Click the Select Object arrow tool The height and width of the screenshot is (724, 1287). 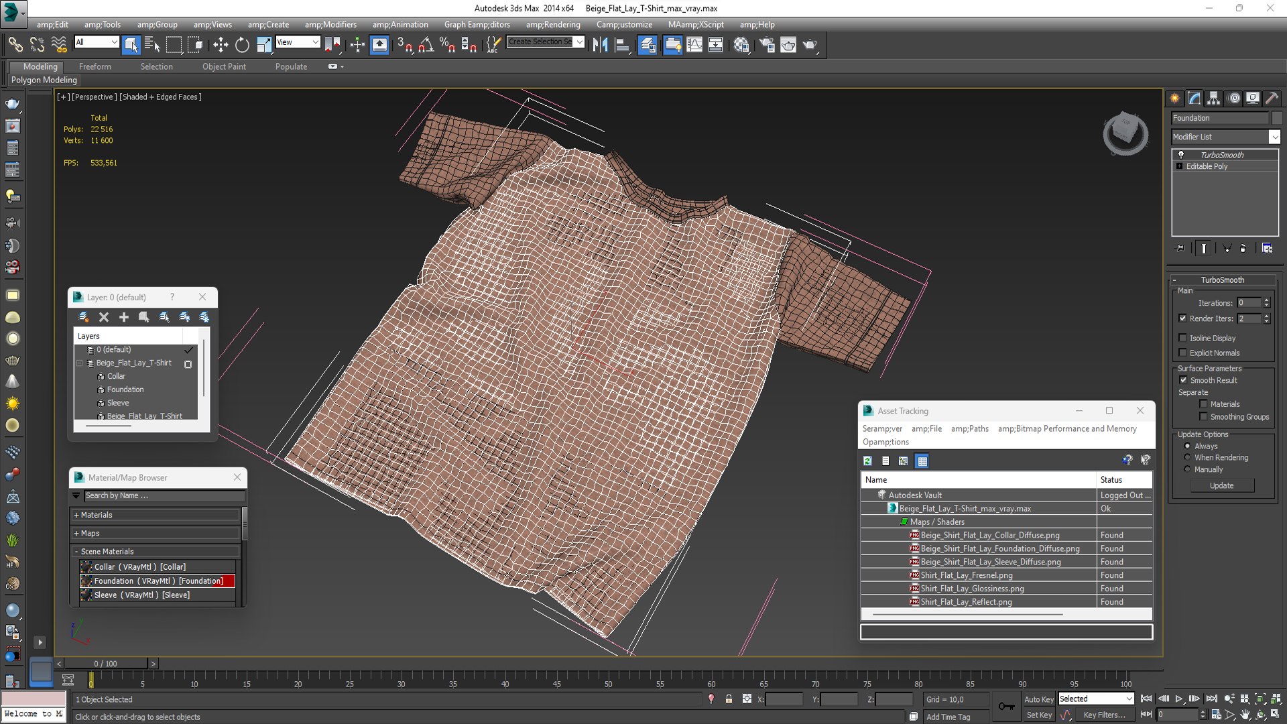(x=131, y=45)
